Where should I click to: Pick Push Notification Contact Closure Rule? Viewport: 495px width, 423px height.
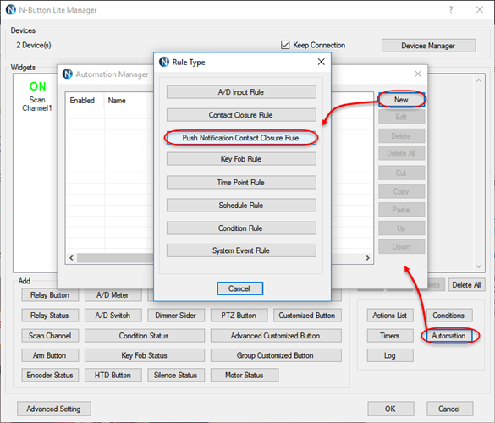[x=241, y=138]
